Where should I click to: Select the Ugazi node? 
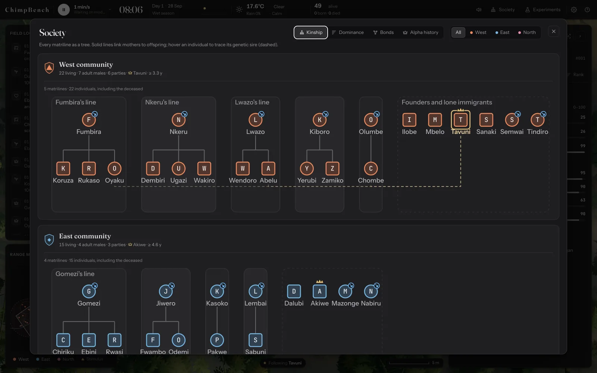(179, 169)
